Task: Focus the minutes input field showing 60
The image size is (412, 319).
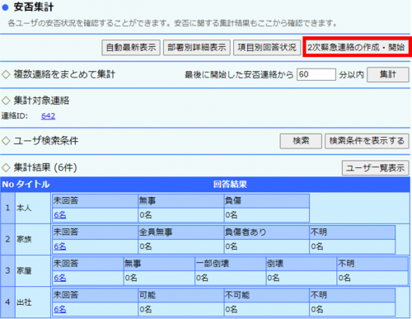Action: [x=316, y=74]
